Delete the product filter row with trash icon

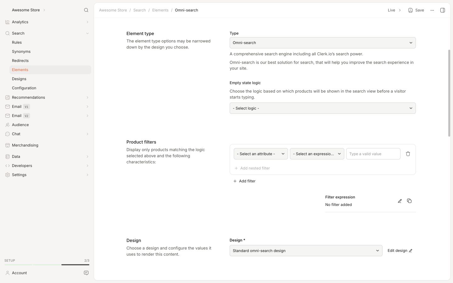(408, 154)
